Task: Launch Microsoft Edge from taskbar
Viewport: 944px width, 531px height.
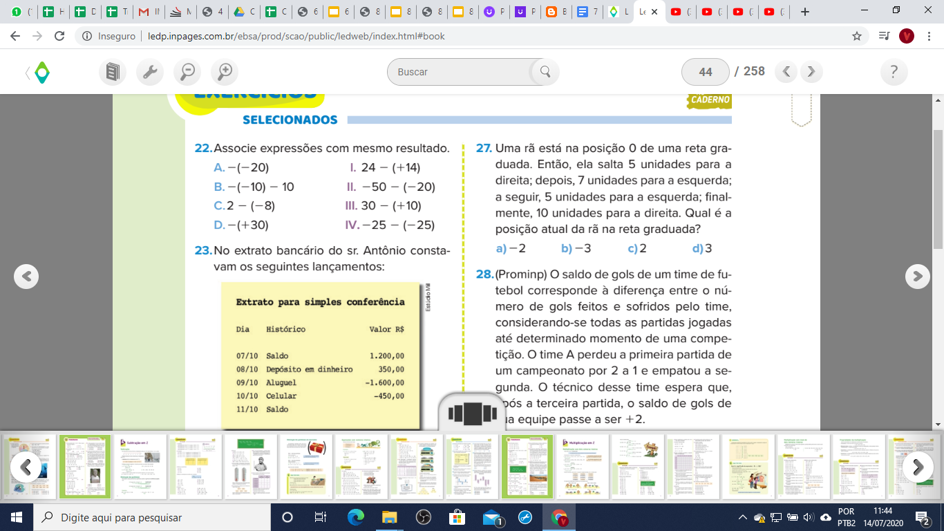Action: (x=355, y=517)
